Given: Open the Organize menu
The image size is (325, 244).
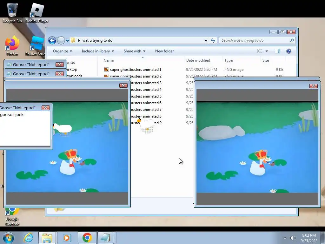Looking at the screenshot, I should click(x=63, y=51).
